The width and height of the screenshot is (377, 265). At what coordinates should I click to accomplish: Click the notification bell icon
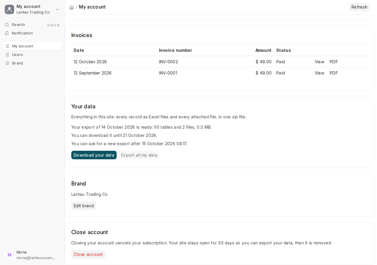click(7, 33)
